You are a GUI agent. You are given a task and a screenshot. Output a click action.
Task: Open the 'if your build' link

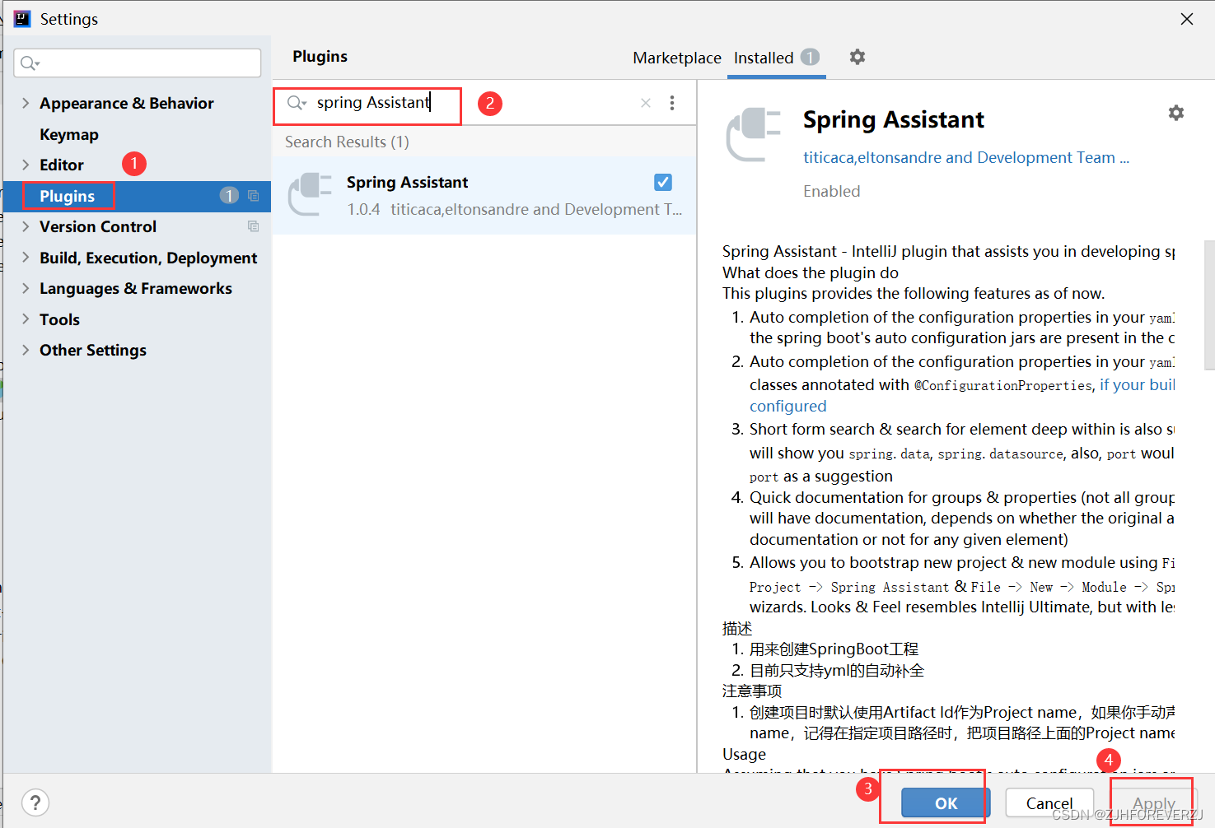[1137, 384]
